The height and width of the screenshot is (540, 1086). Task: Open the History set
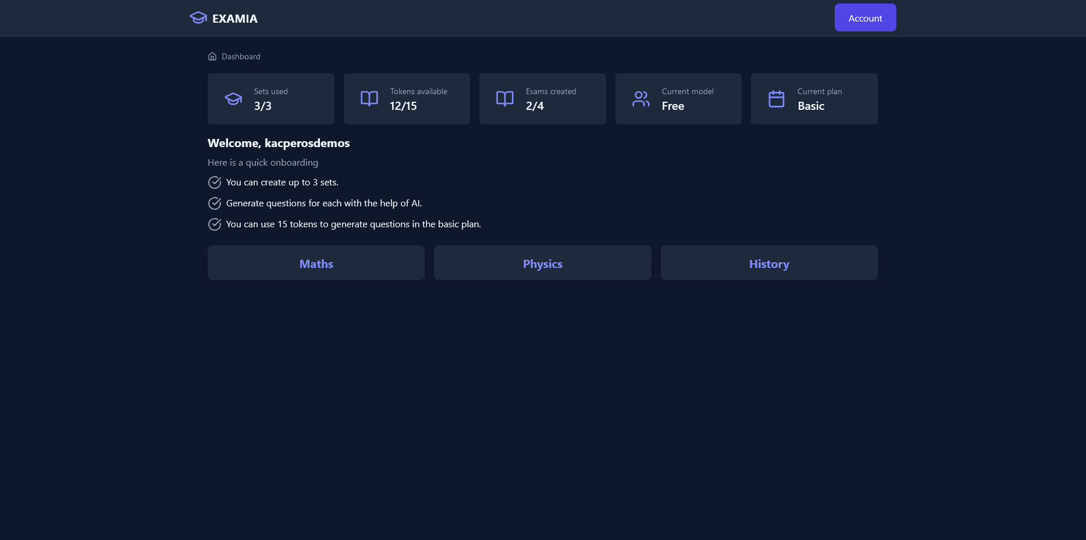(x=768, y=263)
